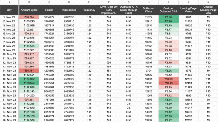
Task: Select the 'Frequency' header cell
Action: [89, 10]
